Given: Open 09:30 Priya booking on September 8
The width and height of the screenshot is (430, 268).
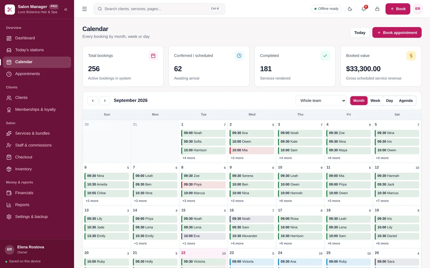Looking at the screenshot, I should 203,184.
